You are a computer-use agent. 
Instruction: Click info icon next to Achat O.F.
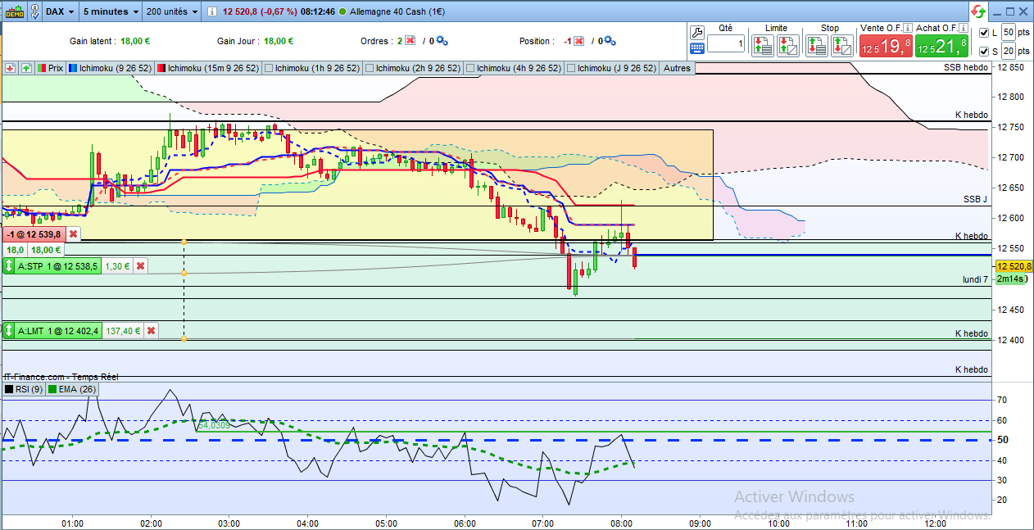pyautogui.click(x=964, y=28)
